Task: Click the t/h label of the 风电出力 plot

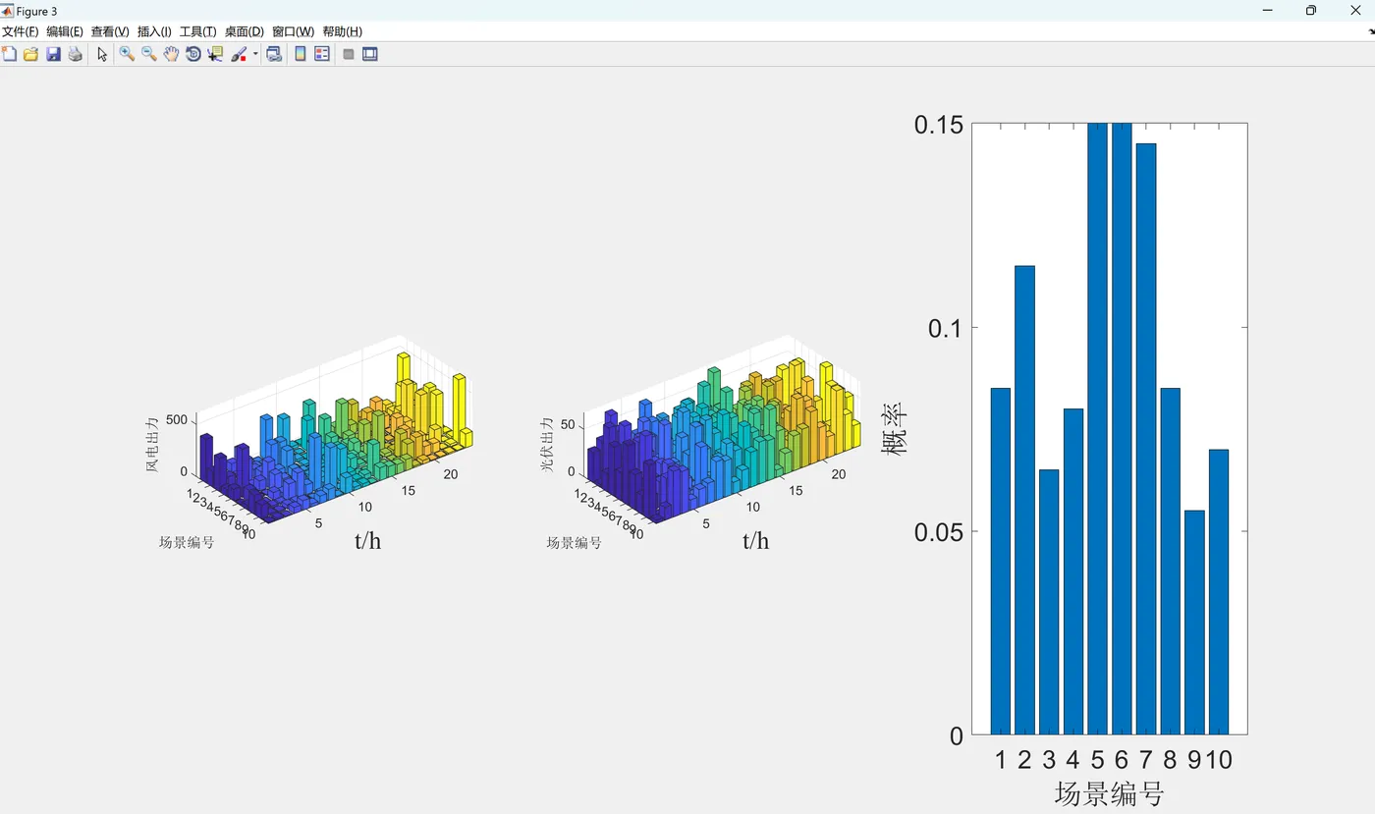Action: click(367, 540)
